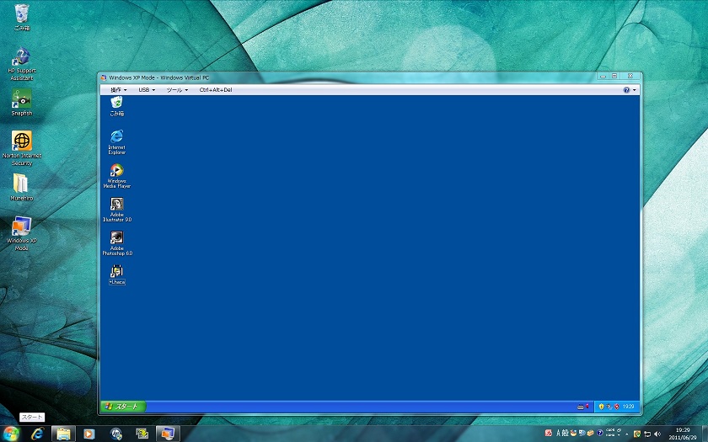Open the Recycle Bin on the Windows 7 desktop
708x442 pixels.
pyautogui.click(x=22, y=17)
